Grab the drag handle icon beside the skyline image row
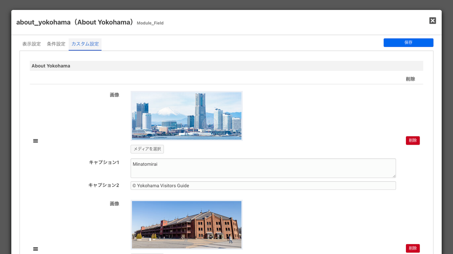453x254 pixels. point(35,141)
